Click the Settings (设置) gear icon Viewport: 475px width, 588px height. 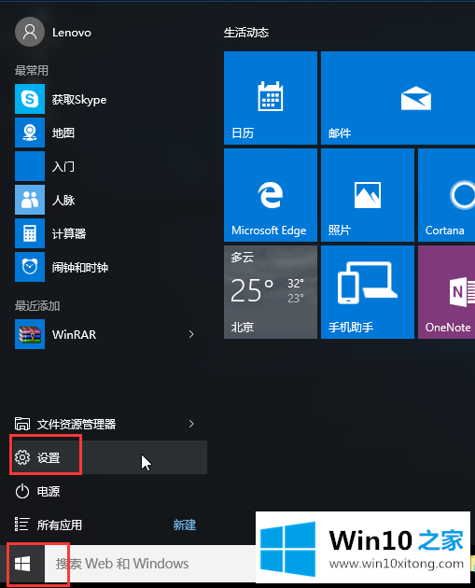tap(22, 457)
